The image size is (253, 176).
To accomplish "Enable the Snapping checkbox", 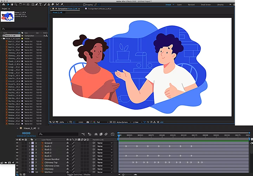I will tap(85, 5).
